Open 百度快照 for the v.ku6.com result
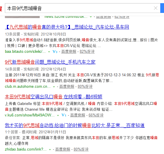This screenshot has height=154, width=164. [78, 115]
